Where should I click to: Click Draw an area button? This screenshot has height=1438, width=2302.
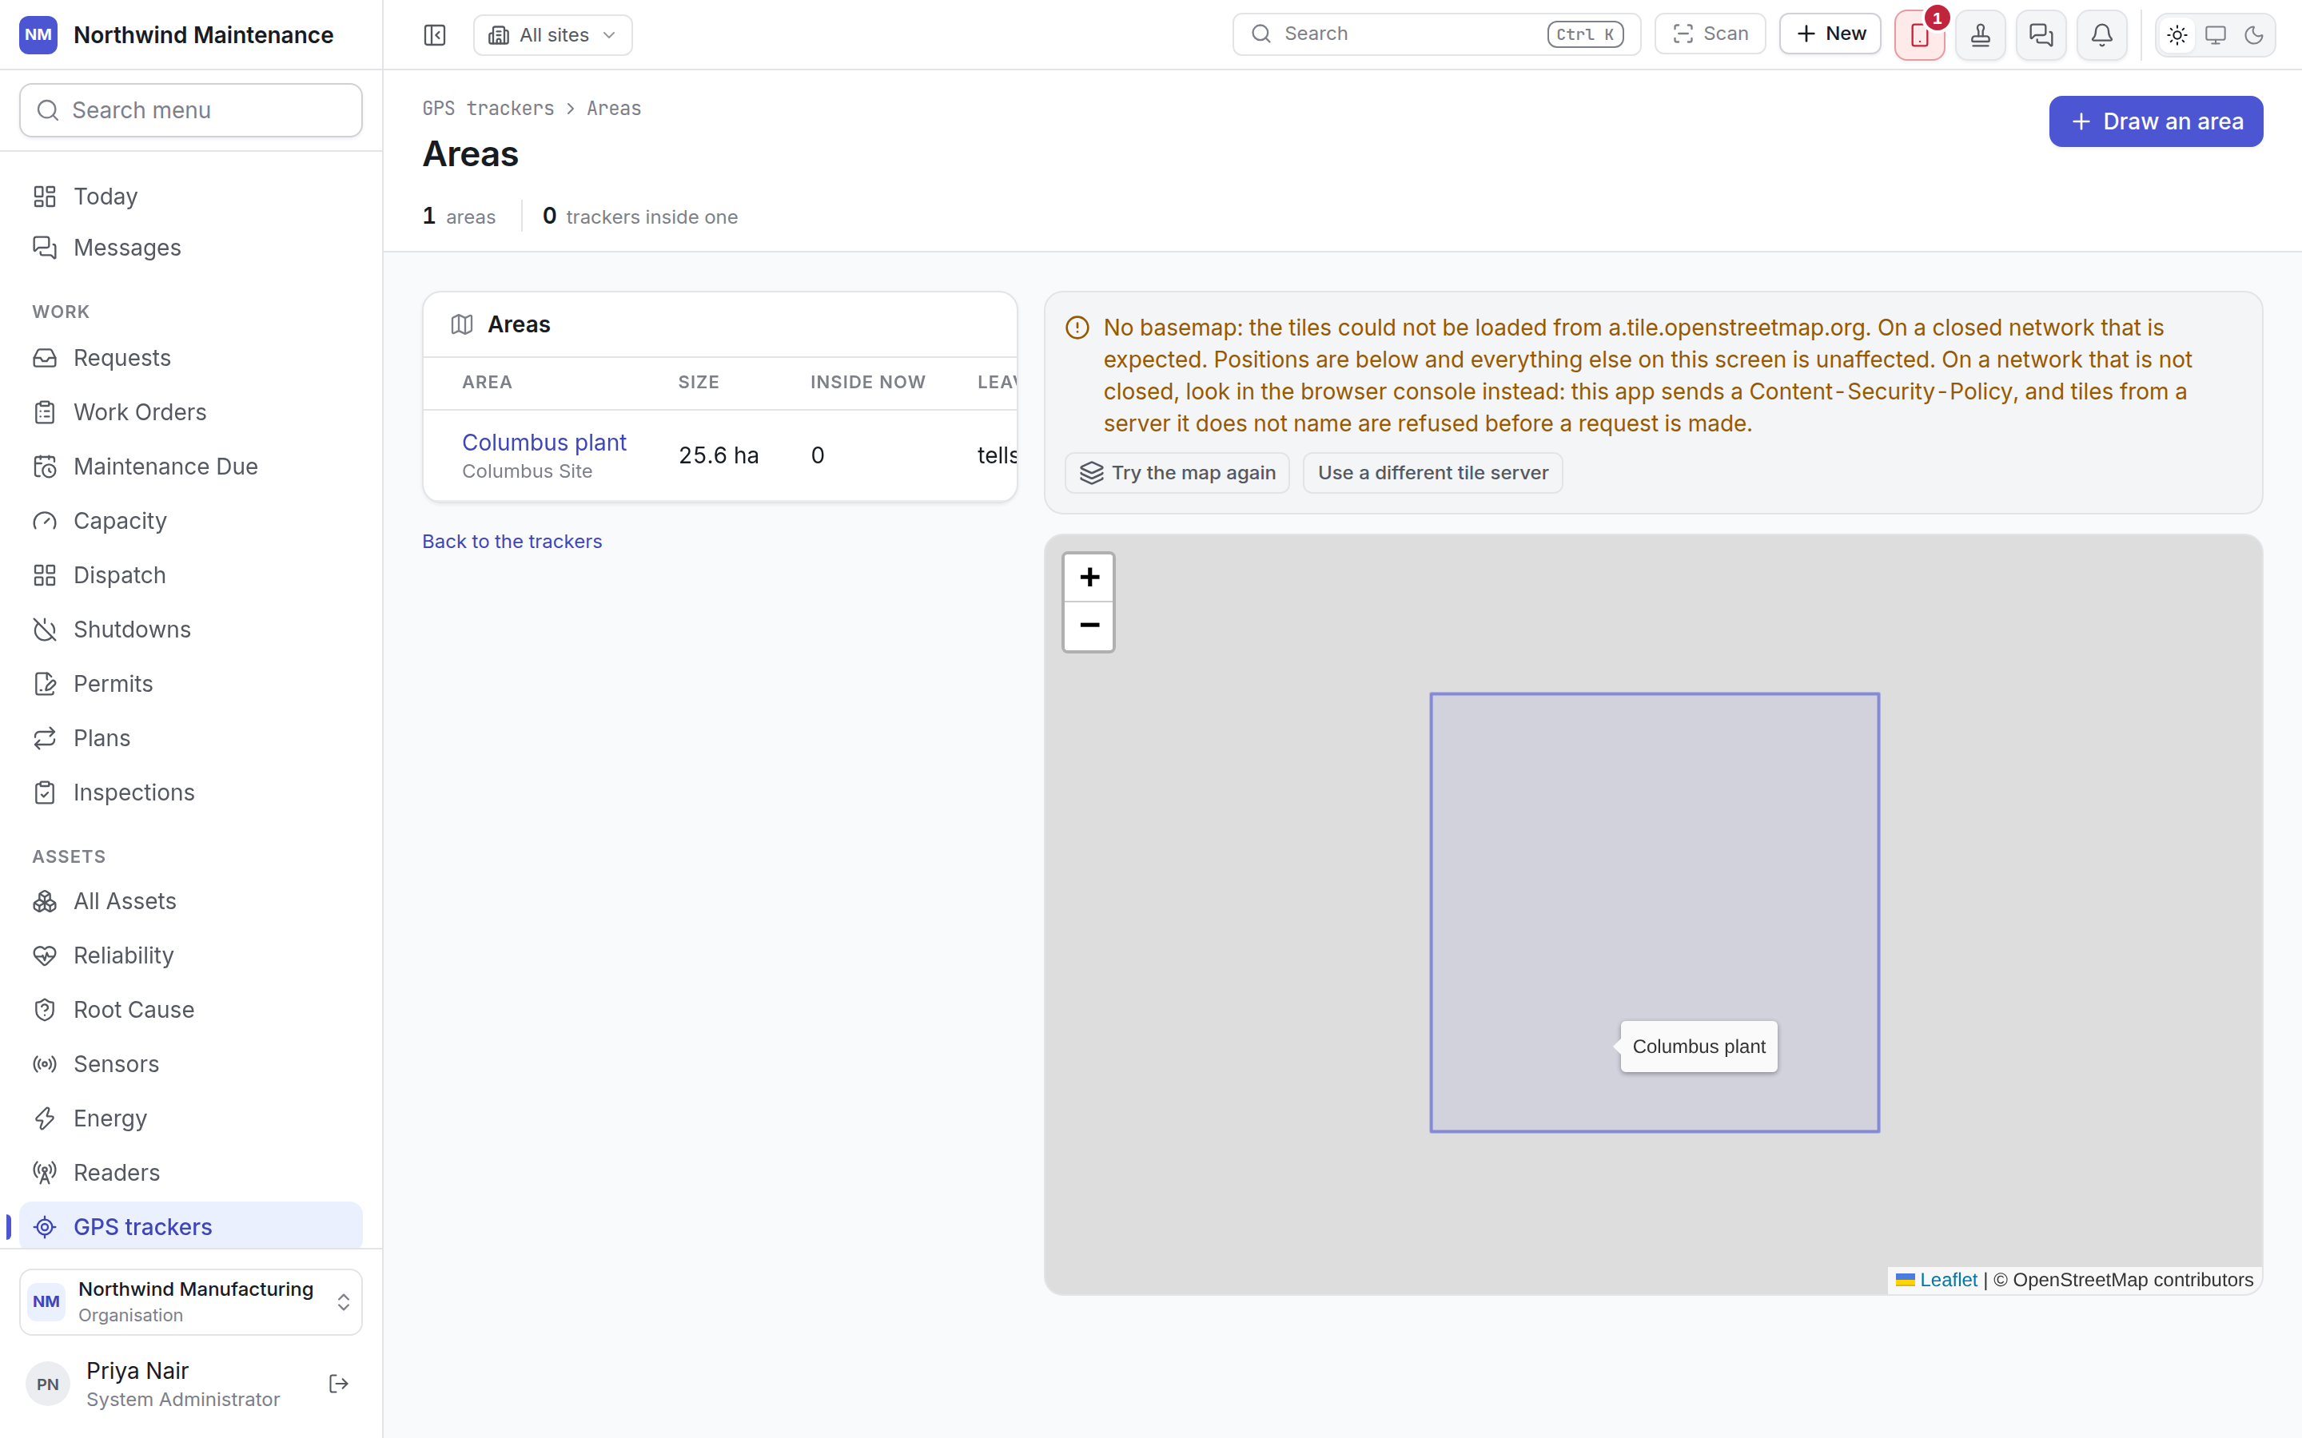coord(2156,121)
